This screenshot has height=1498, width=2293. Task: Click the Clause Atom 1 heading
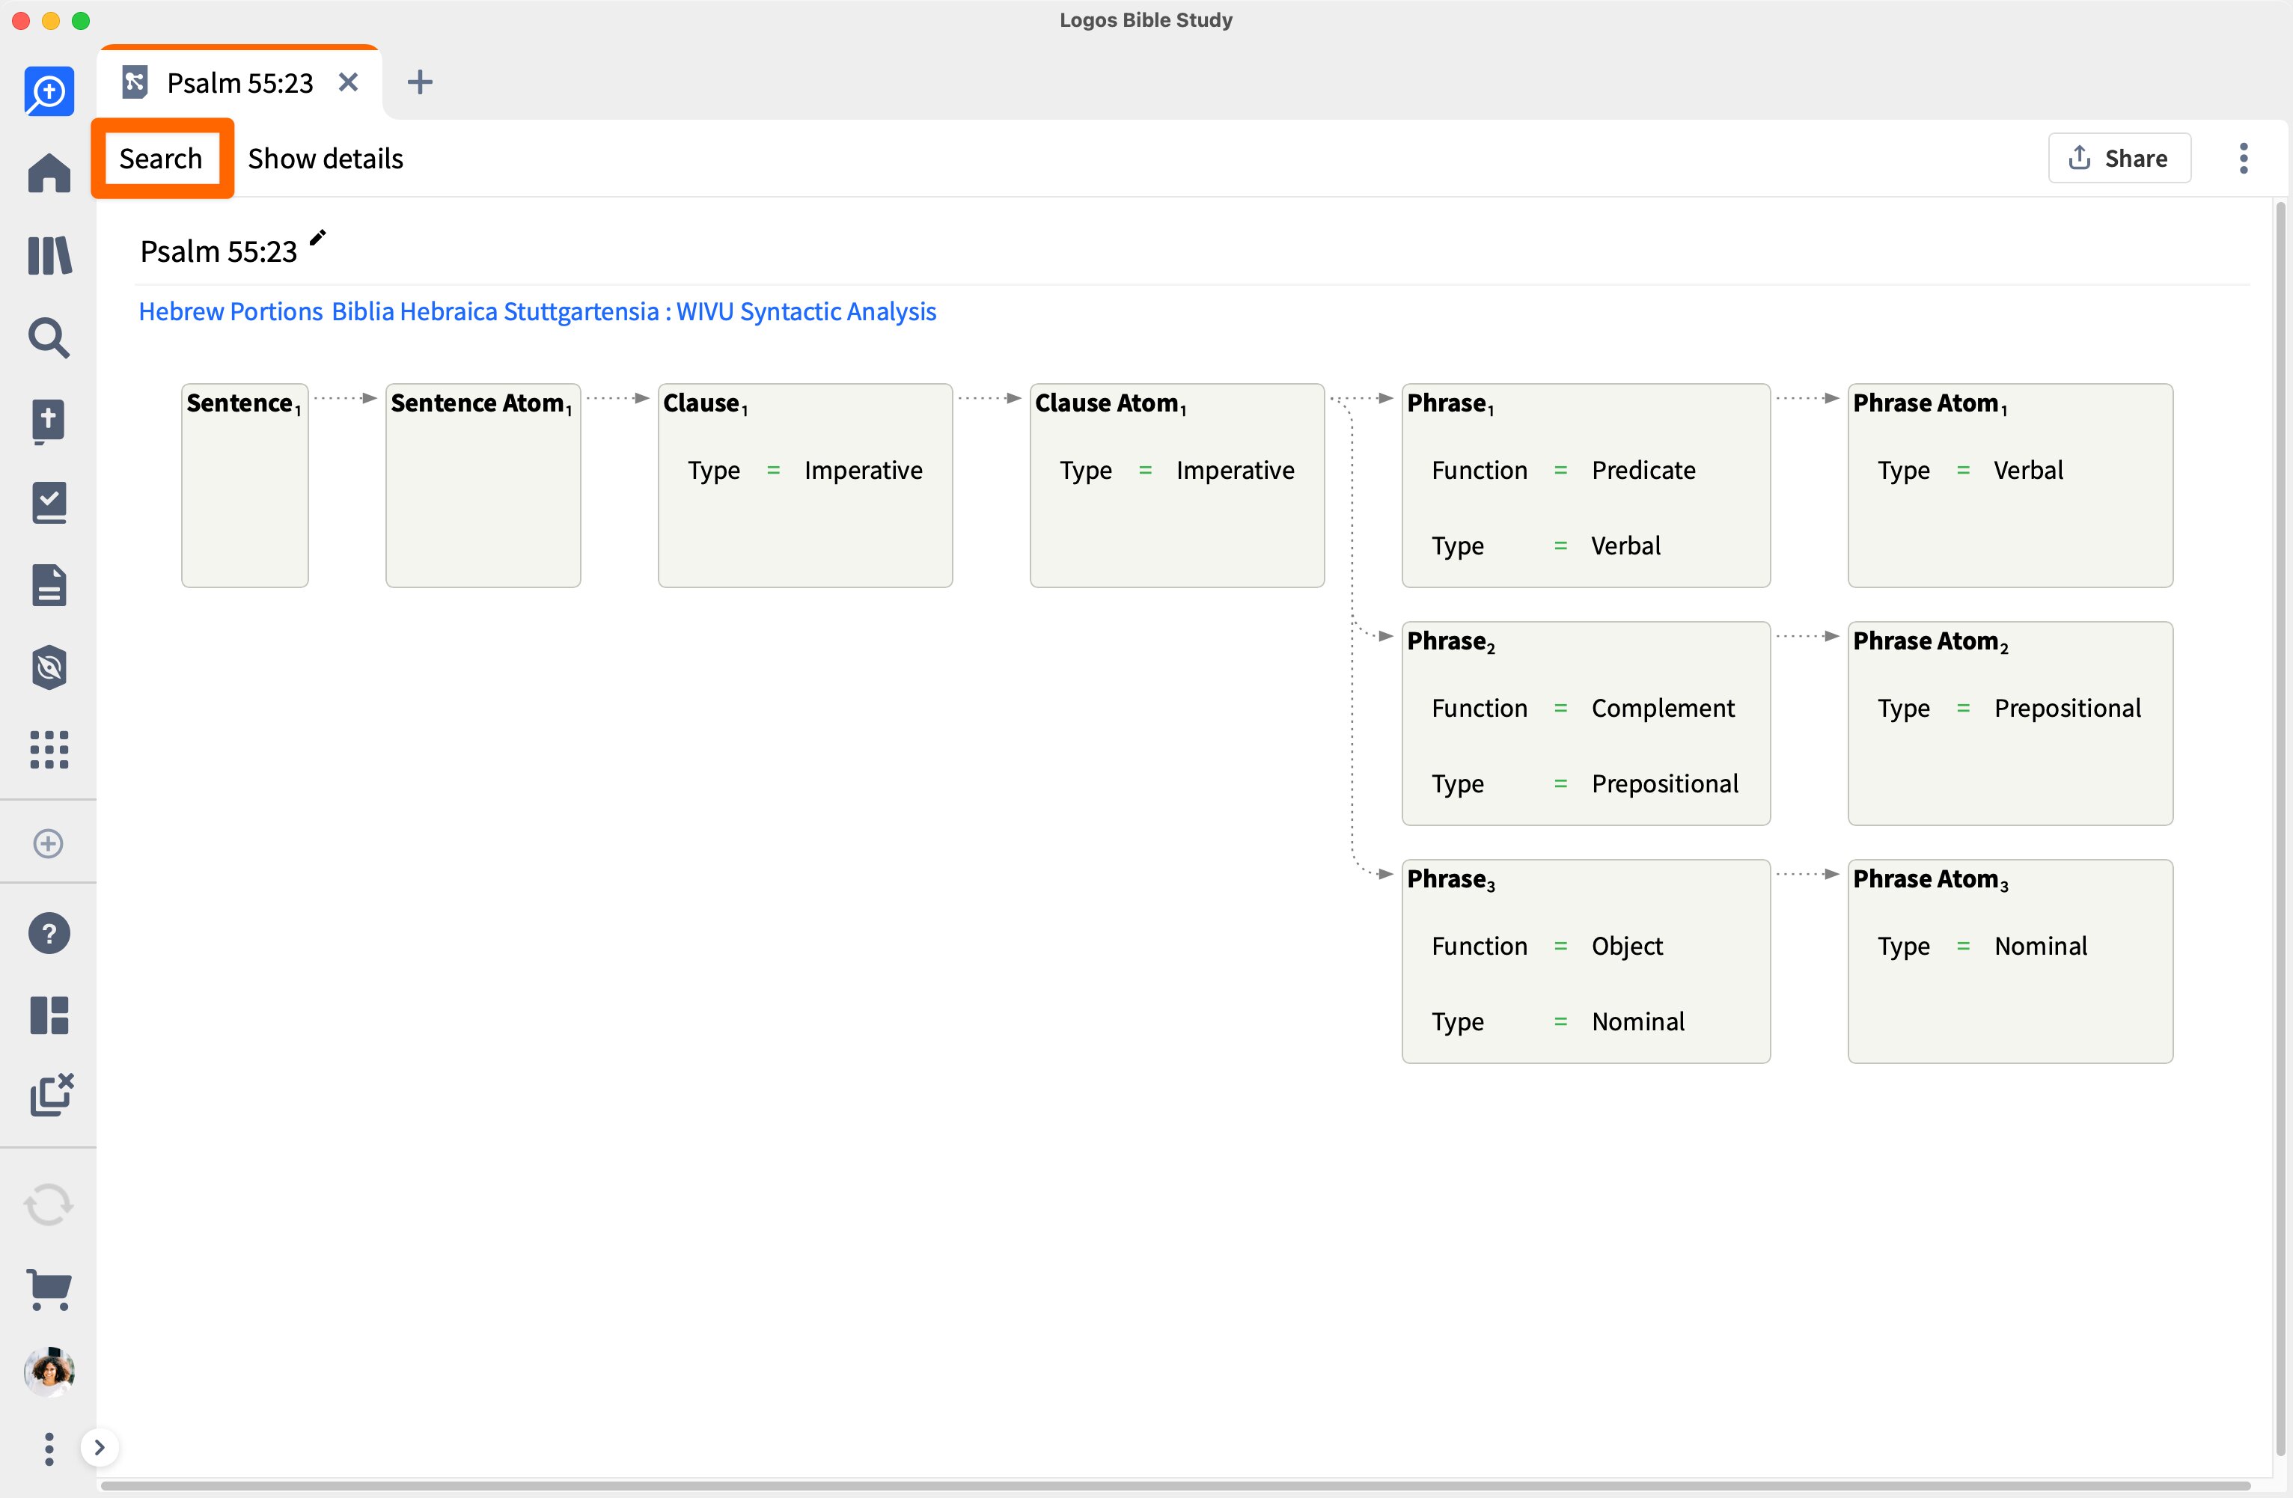click(x=1110, y=403)
